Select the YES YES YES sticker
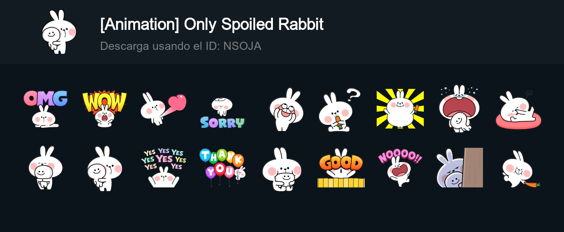This screenshot has height=232, width=564. tap(163, 168)
